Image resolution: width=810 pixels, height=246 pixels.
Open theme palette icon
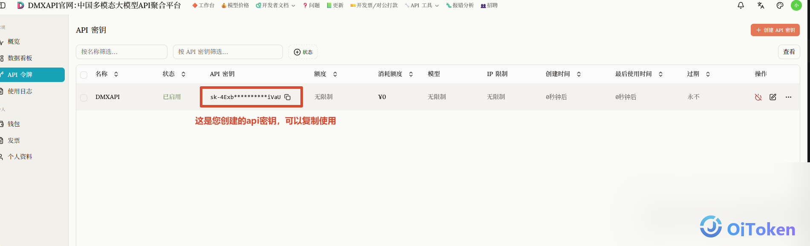coord(780,6)
